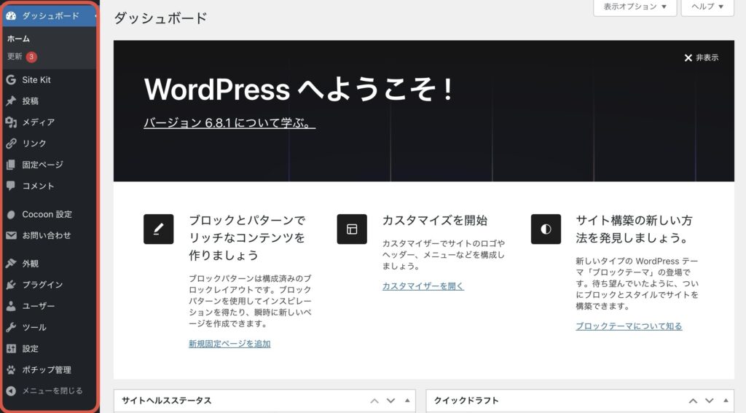Click the カスタマイズを開始 heading
This screenshot has width=746, height=413.
pyautogui.click(x=435, y=220)
